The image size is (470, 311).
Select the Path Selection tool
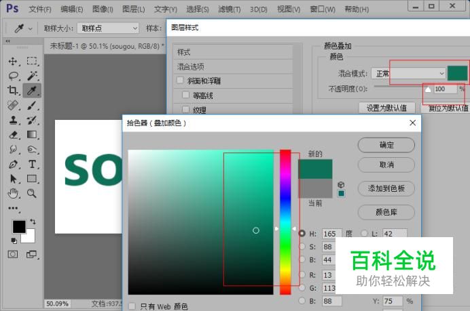pos(13,179)
